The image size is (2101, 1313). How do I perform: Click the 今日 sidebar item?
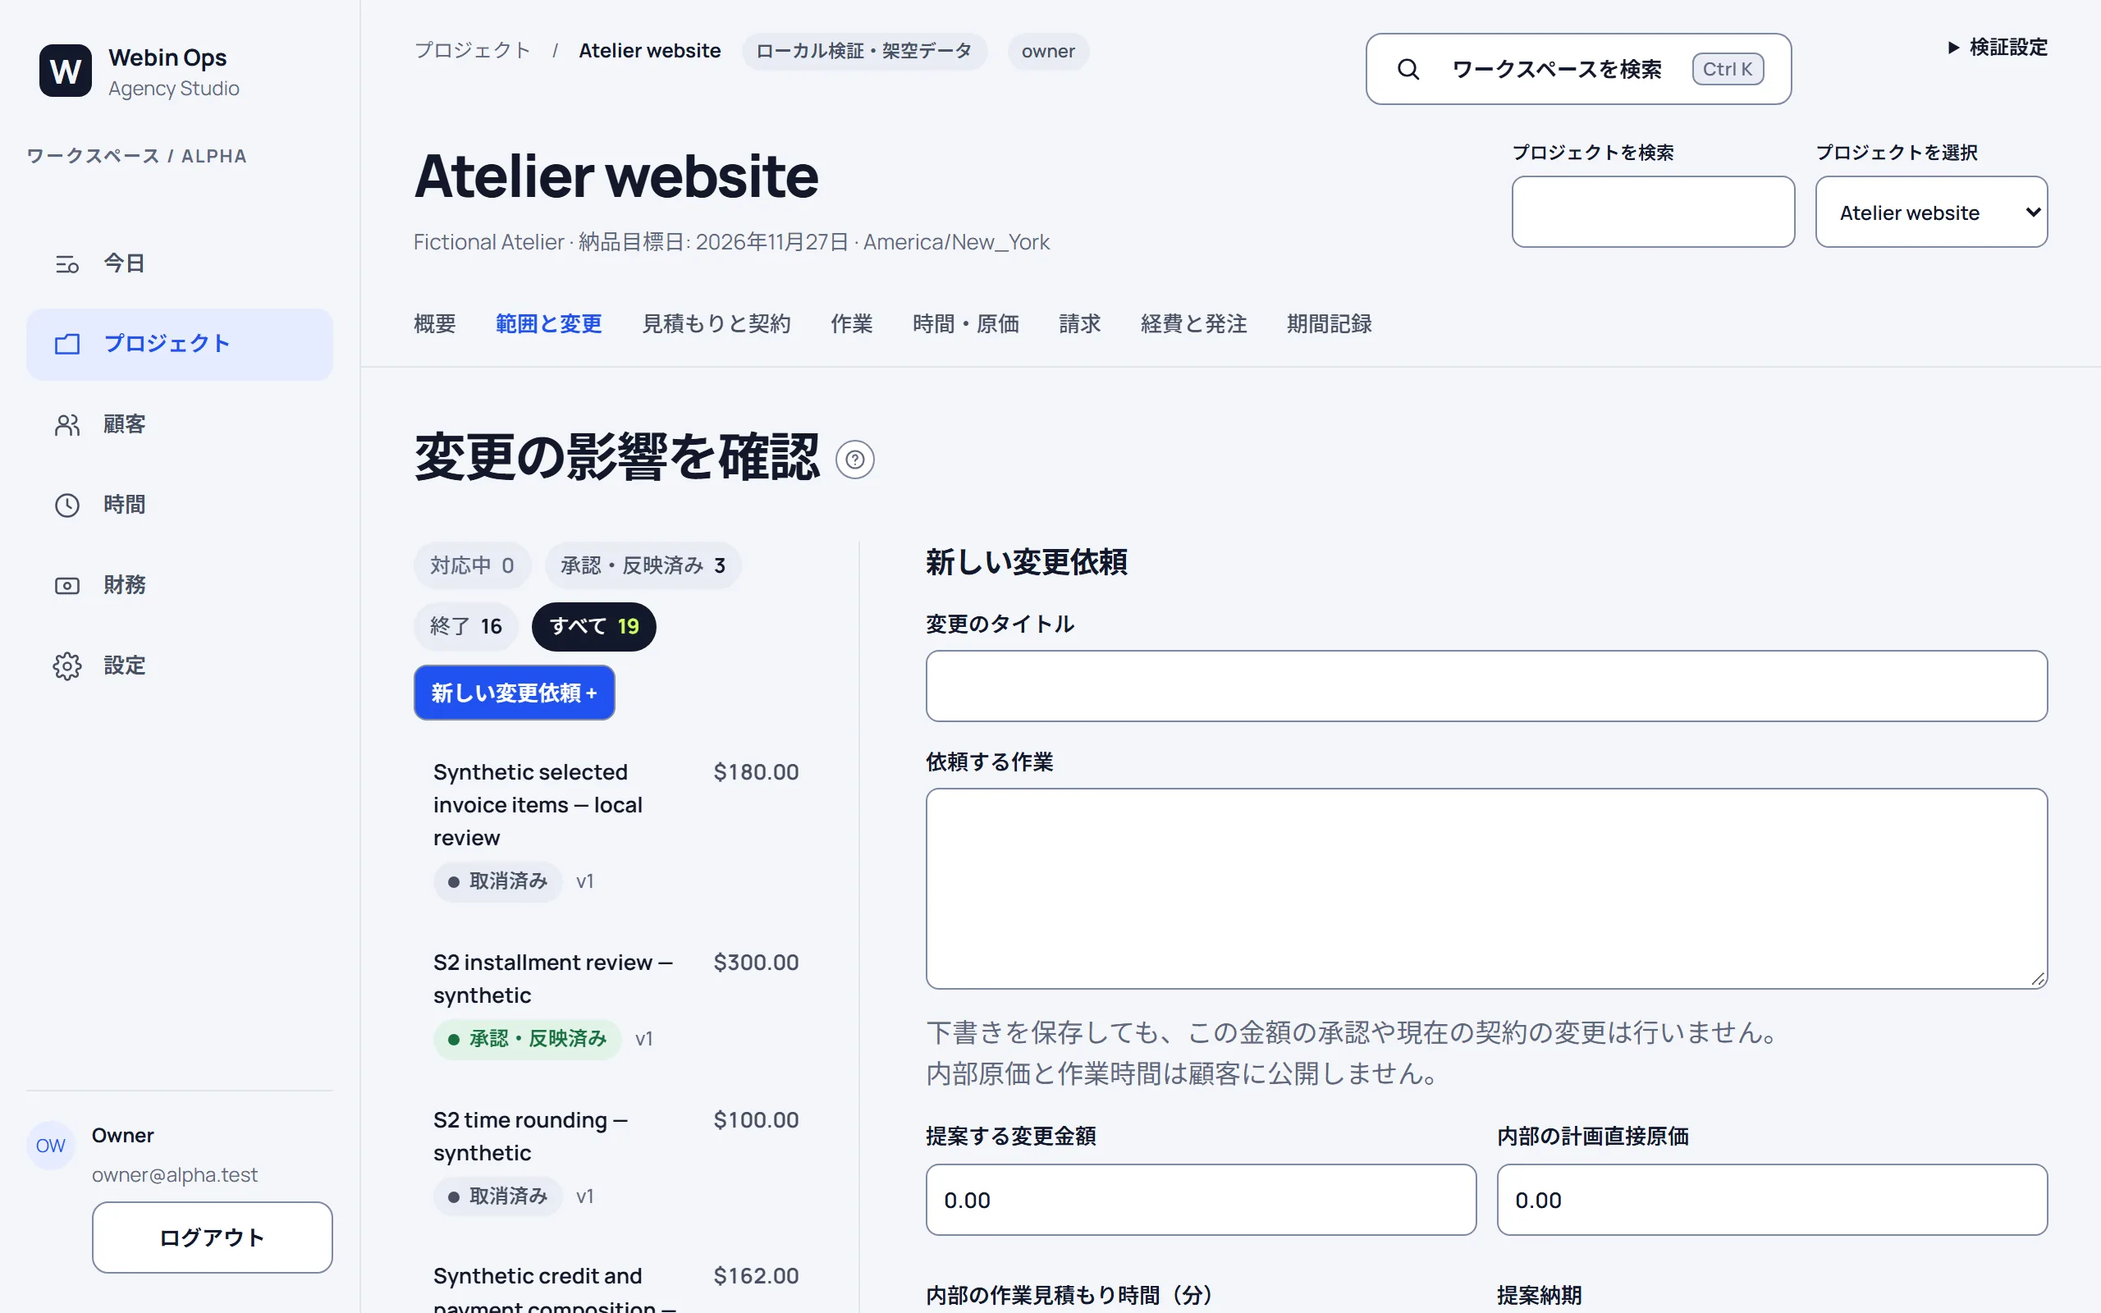180,264
